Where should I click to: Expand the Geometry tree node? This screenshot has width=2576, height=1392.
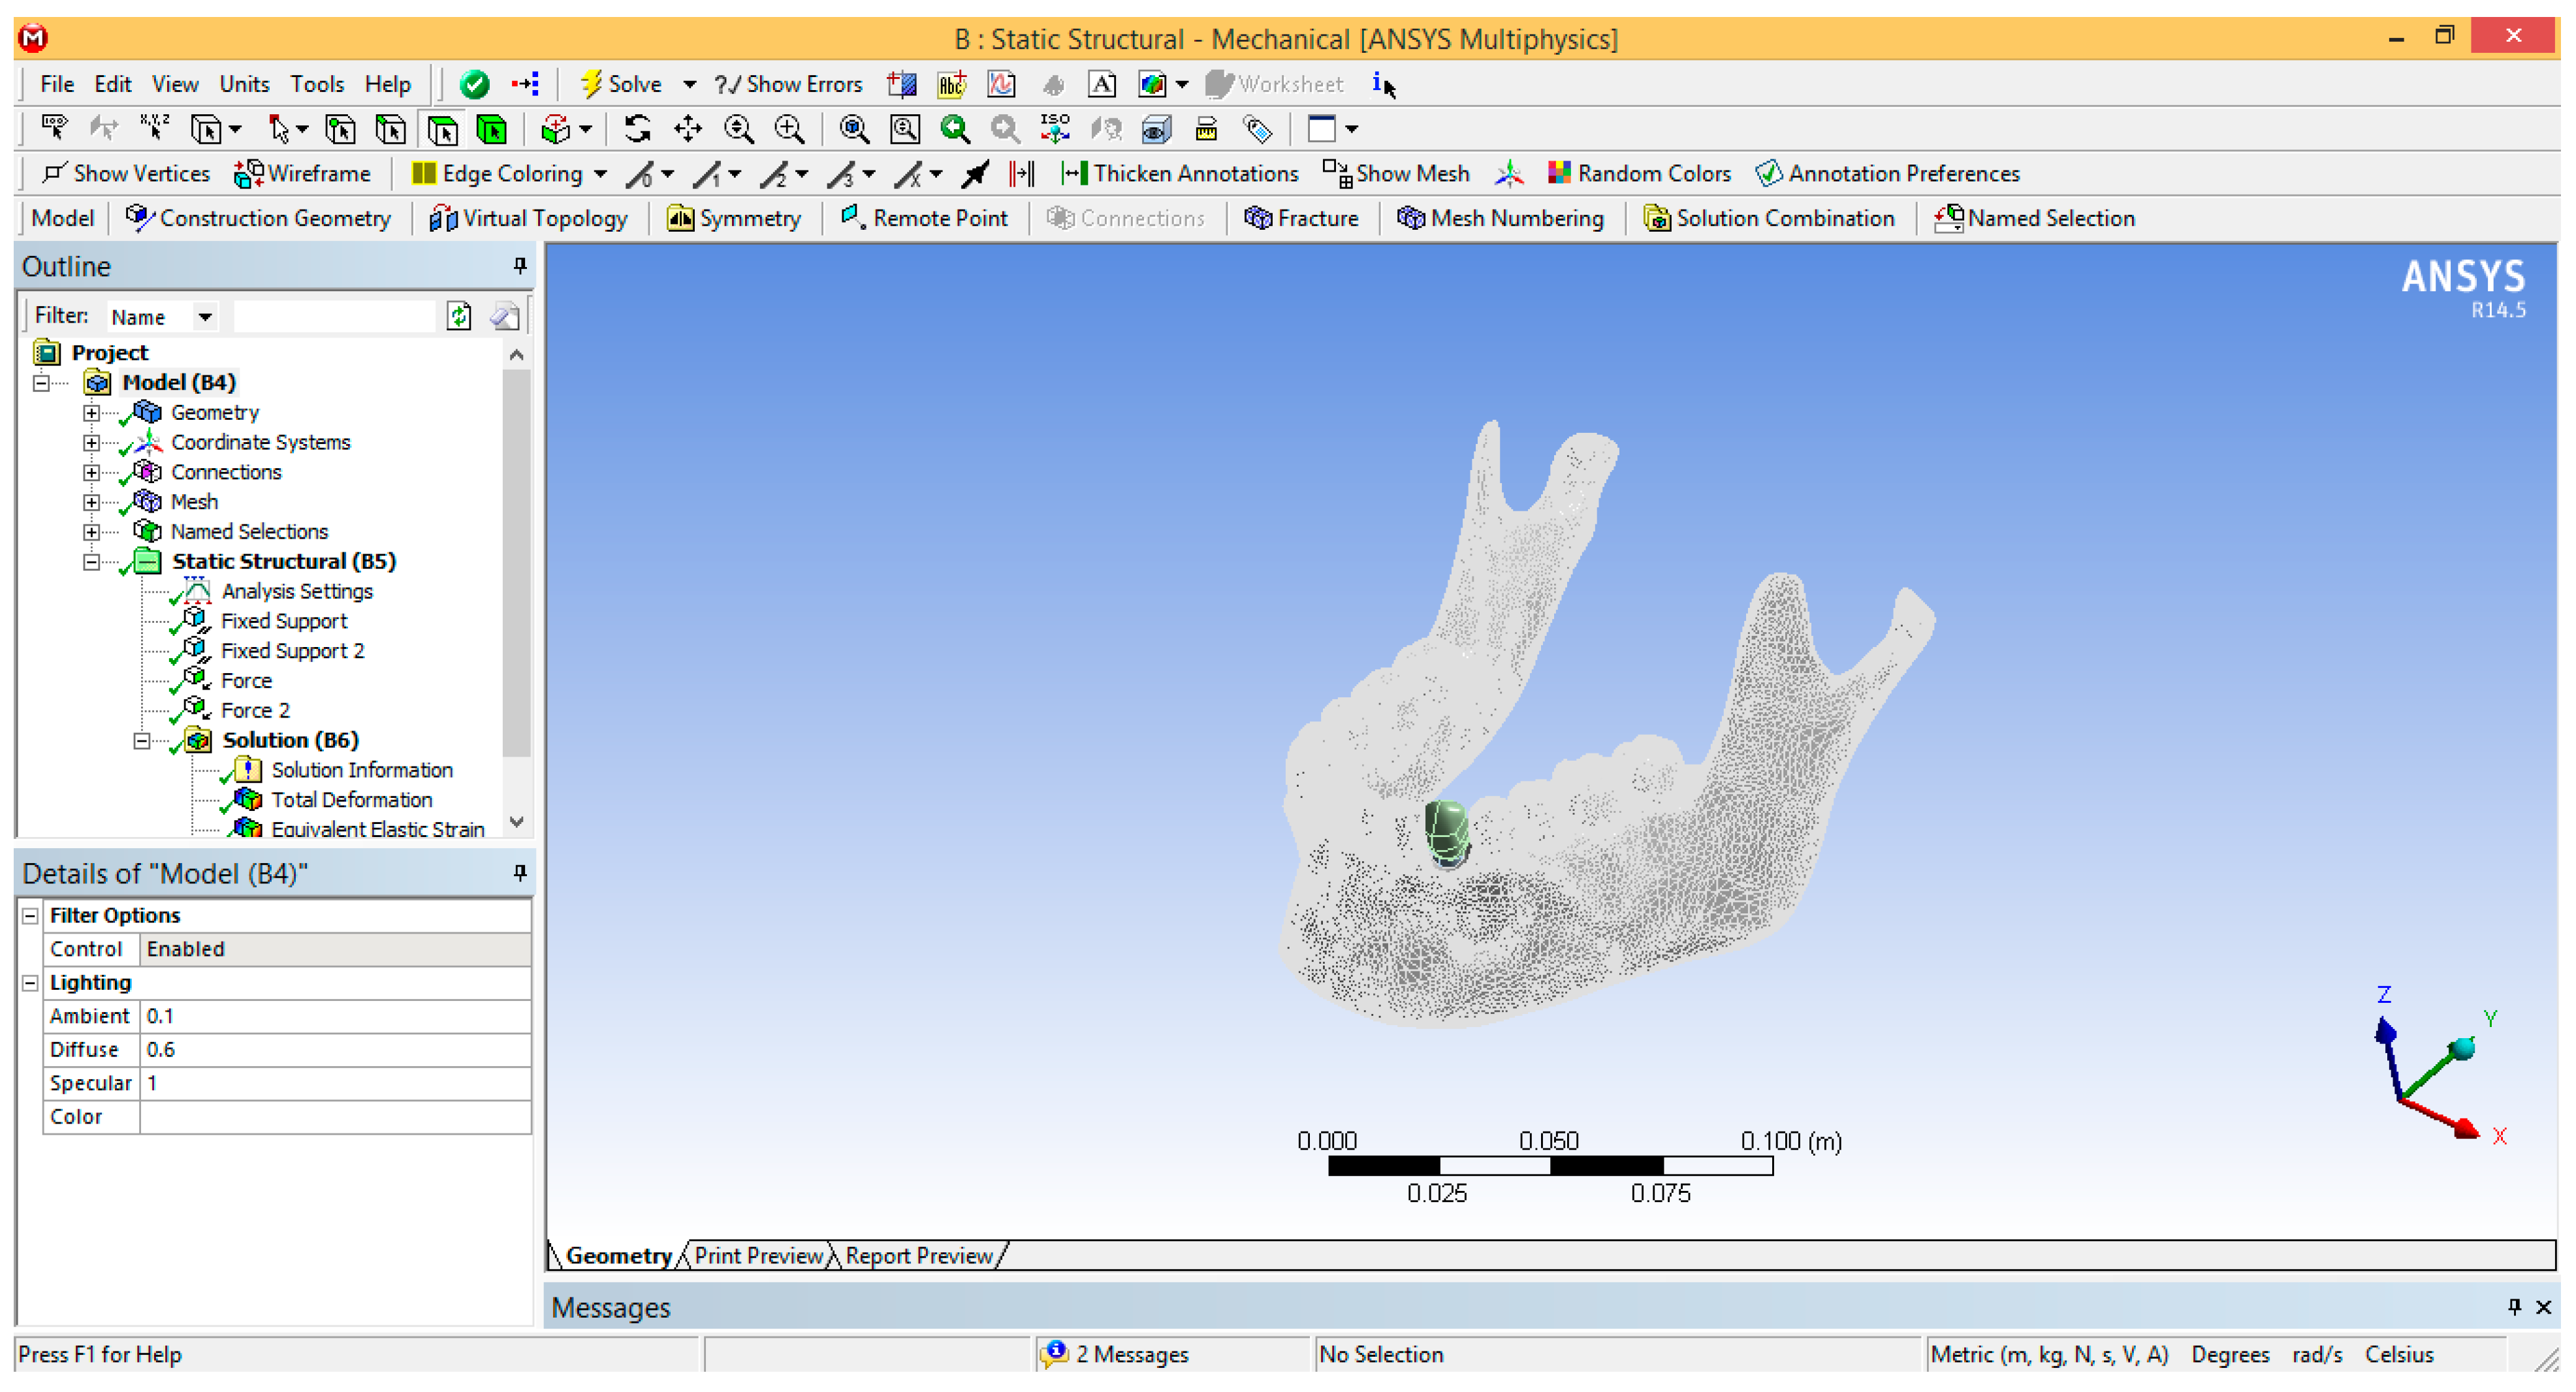[91, 413]
